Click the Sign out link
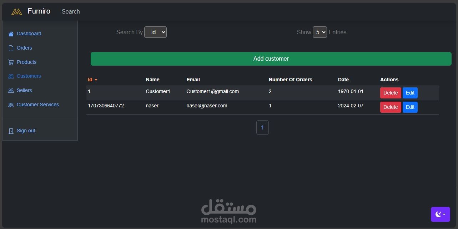The height and width of the screenshot is (229, 458). (26, 131)
